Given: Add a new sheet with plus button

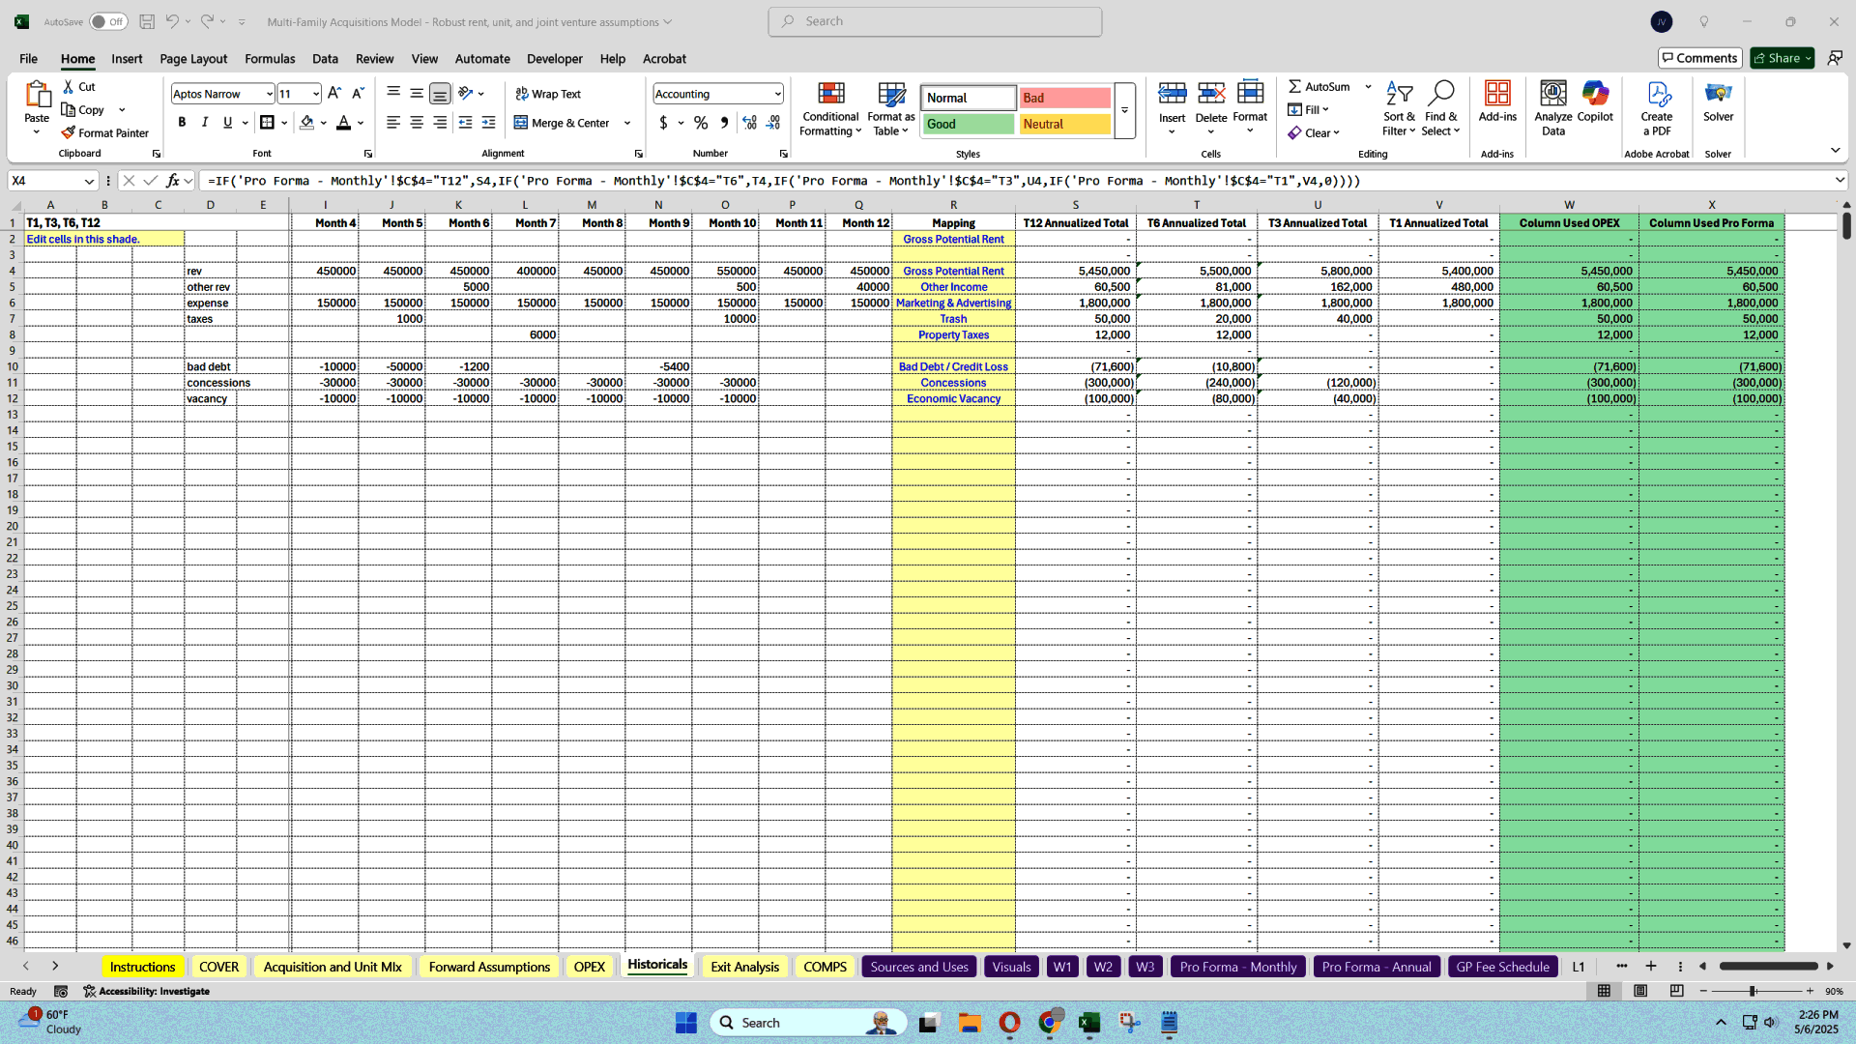Looking at the screenshot, I should coord(1651,967).
